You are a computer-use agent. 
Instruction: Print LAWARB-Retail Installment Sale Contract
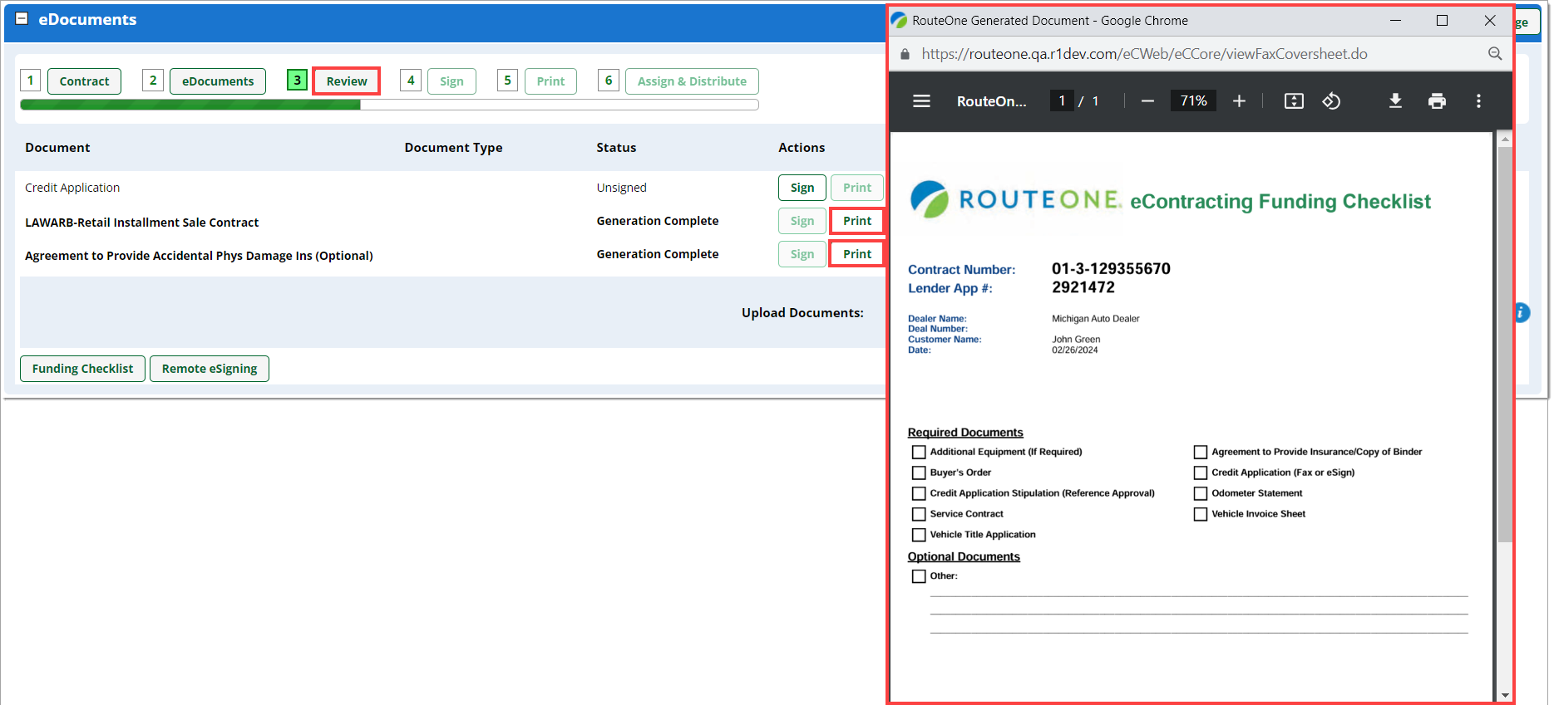[857, 221]
